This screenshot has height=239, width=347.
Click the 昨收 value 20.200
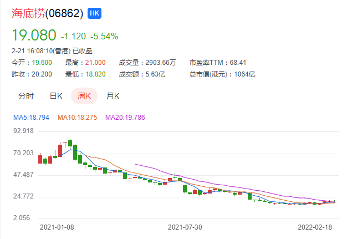coord(42,74)
